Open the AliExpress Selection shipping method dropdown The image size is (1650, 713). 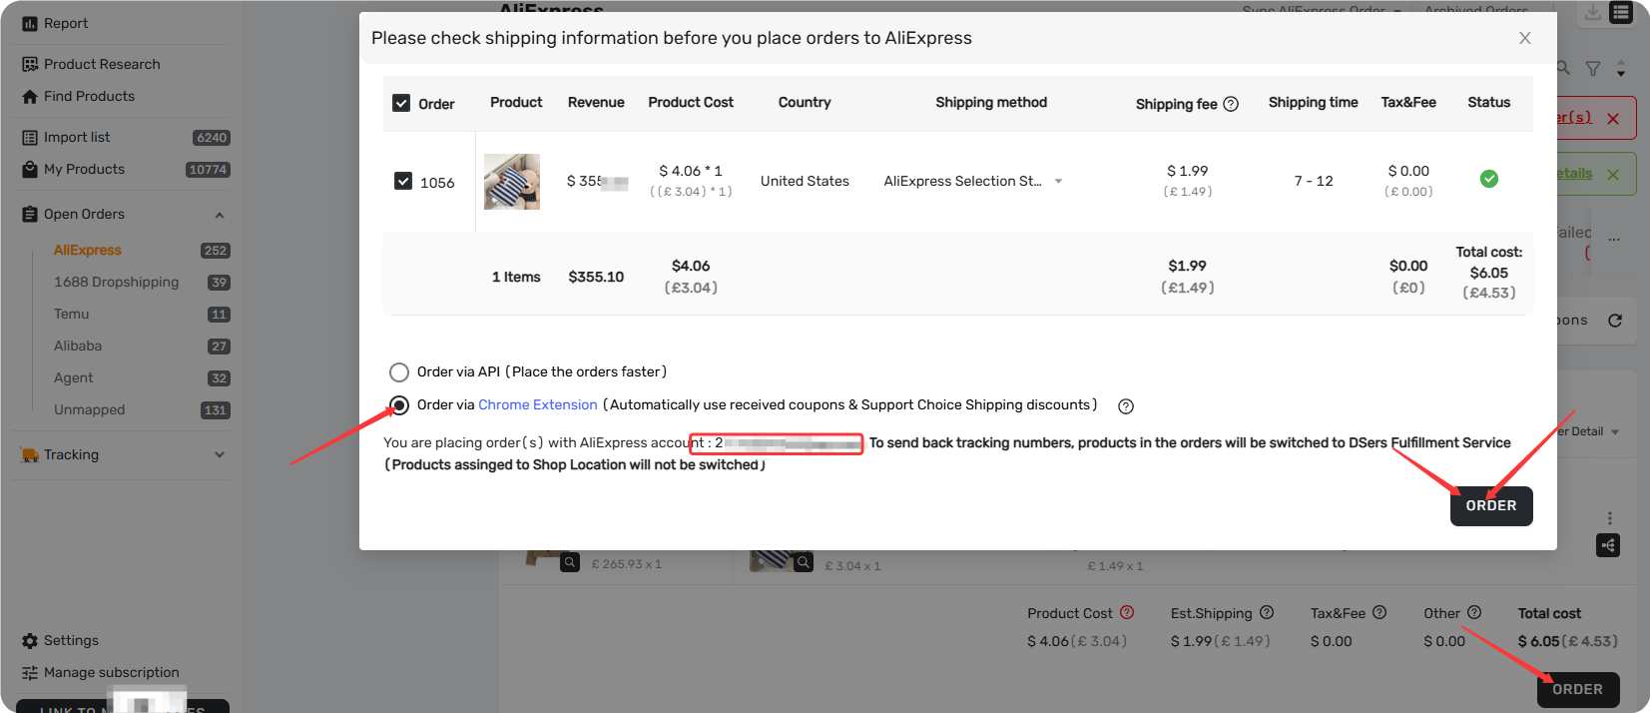tap(973, 181)
